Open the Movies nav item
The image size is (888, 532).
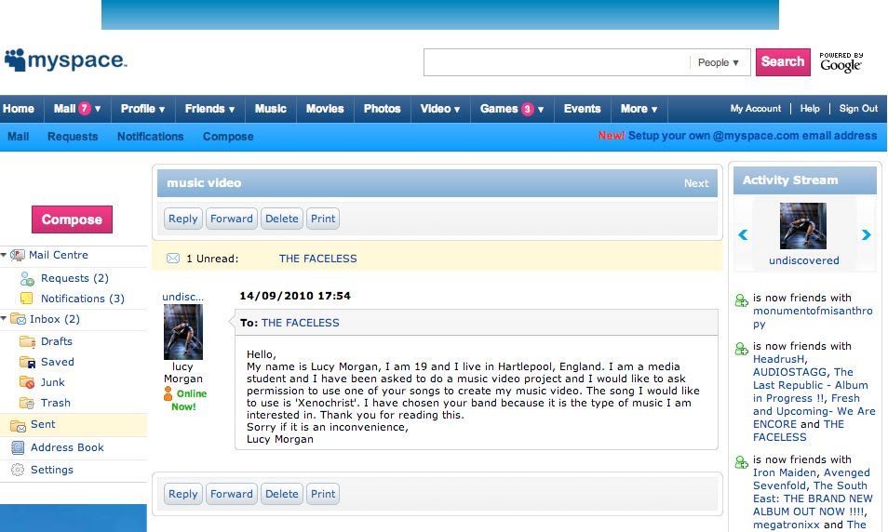pyautogui.click(x=325, y=109)
